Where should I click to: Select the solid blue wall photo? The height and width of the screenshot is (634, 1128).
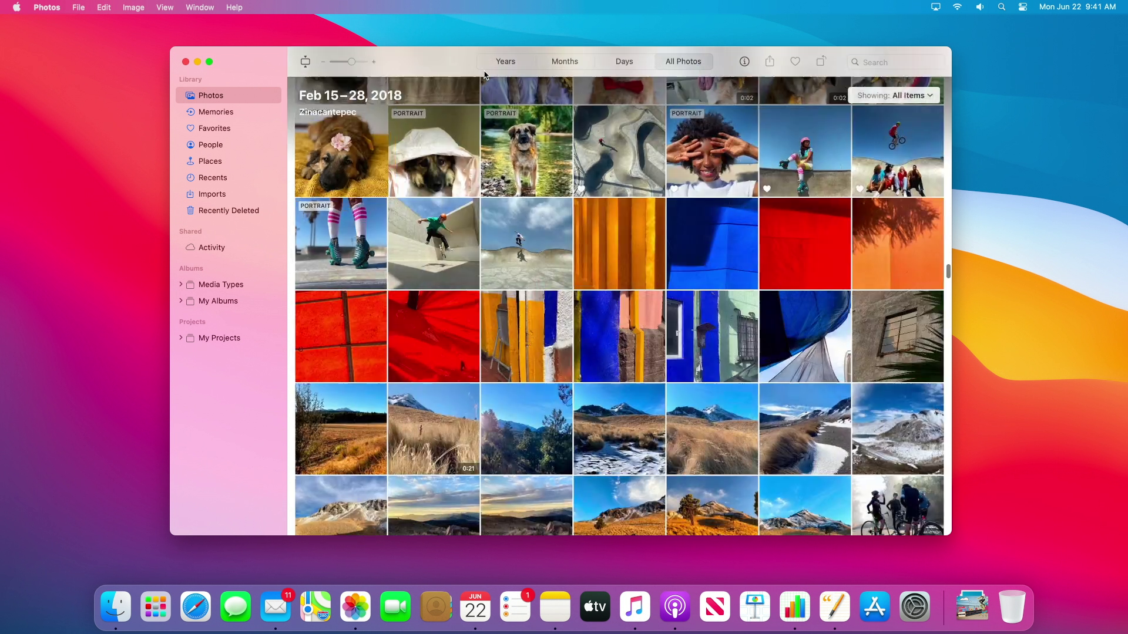coord(712,244)
